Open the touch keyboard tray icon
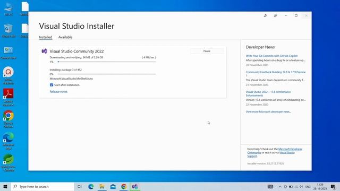This screenshot has width=340, height=191. click(x=270, y=186)
